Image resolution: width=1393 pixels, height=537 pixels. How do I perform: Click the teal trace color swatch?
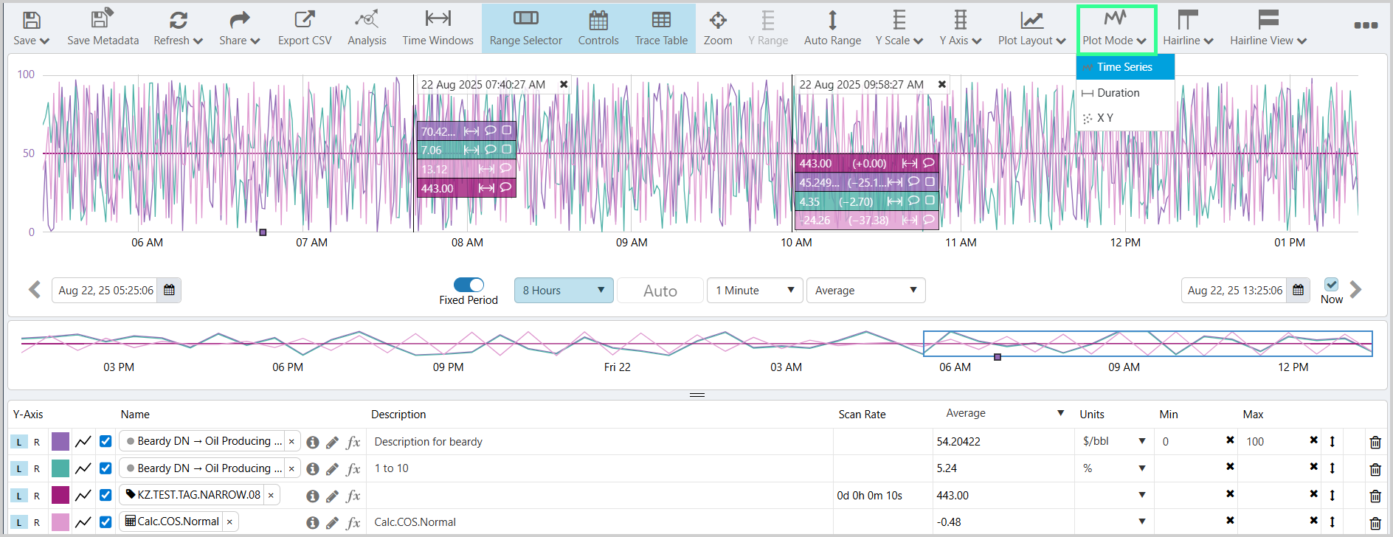pos(61,468)
